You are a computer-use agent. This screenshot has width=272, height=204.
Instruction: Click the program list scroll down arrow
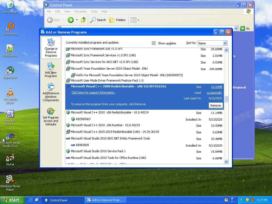pos(226,162)
